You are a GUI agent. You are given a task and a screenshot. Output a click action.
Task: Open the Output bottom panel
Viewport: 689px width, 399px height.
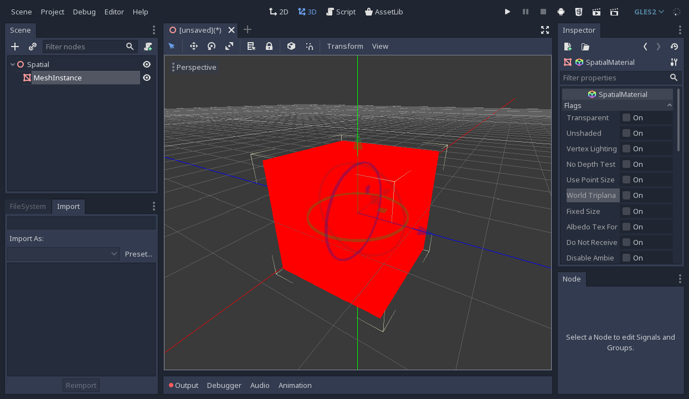[x=183, y=385]
